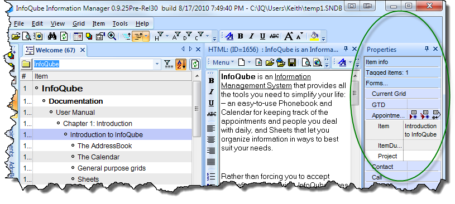This screenshot has height=204, width=455.
Task: Click the grid refresh icon next to AZ sort
Action: coord(195,64)
